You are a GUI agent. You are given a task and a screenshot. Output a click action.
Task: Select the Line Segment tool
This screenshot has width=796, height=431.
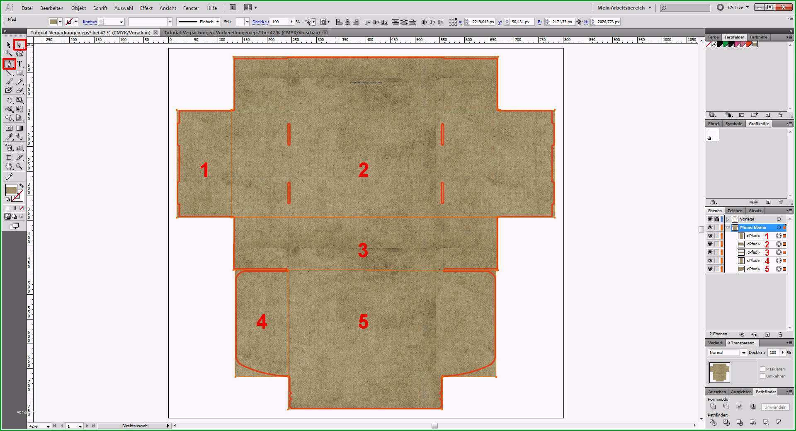click(9, 73)
